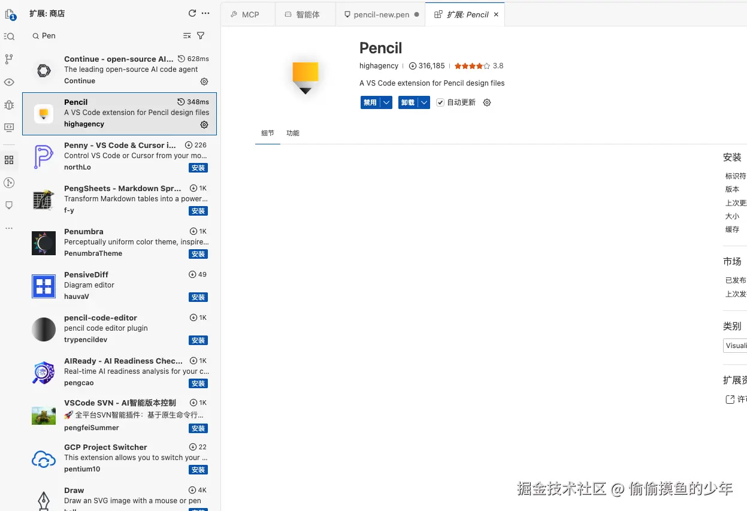
Task: Expand the 禁用 button dropdown arrow
Action: point(387,102)
